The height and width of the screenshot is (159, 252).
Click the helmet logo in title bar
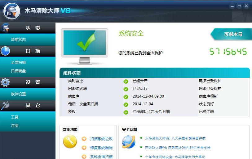click(x=12, y=11)
